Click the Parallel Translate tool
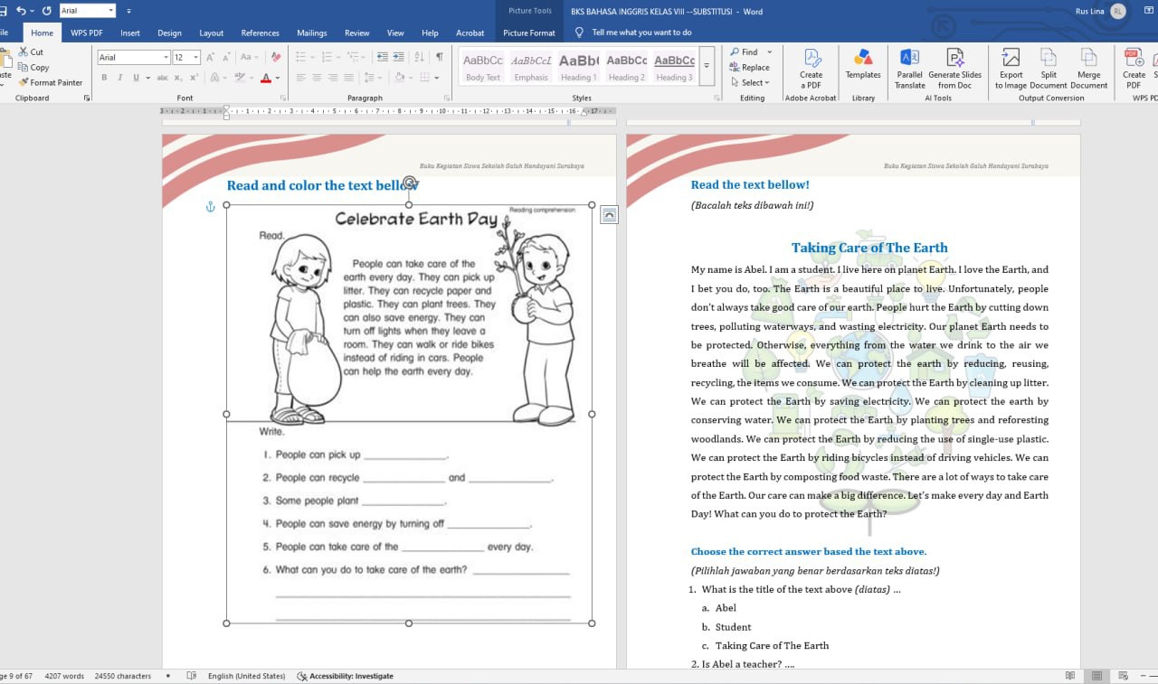The width and height of the screenshot is (1158, 684). click(x=909, y=68)
